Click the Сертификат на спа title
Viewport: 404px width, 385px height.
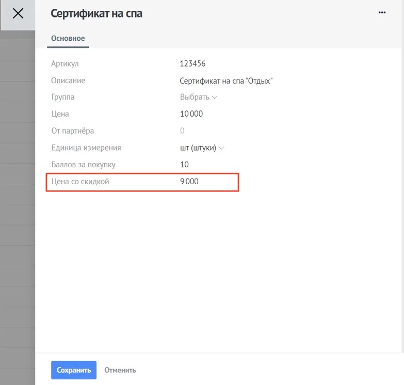click(x=96, y=13)
